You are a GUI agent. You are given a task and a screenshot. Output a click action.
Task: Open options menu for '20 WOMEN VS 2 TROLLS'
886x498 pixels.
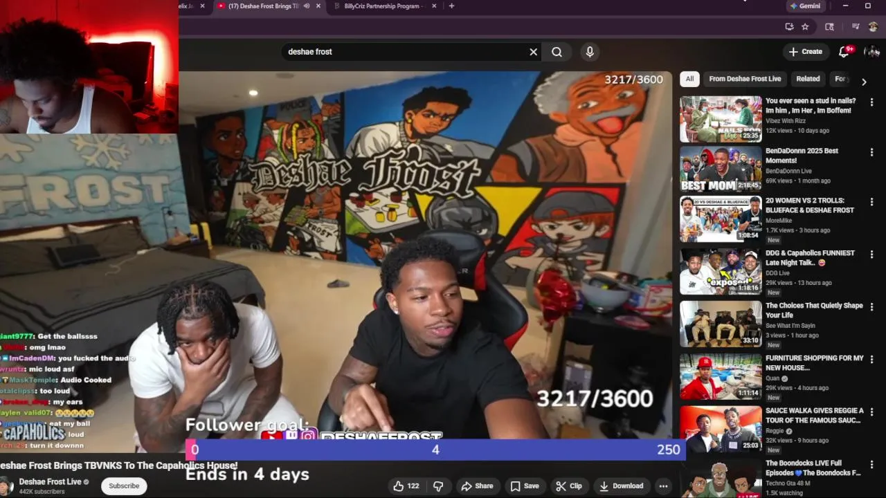coord(871,202)
